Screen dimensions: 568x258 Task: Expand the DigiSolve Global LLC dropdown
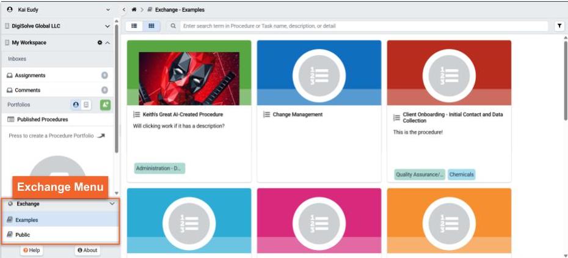click(107, 26)
